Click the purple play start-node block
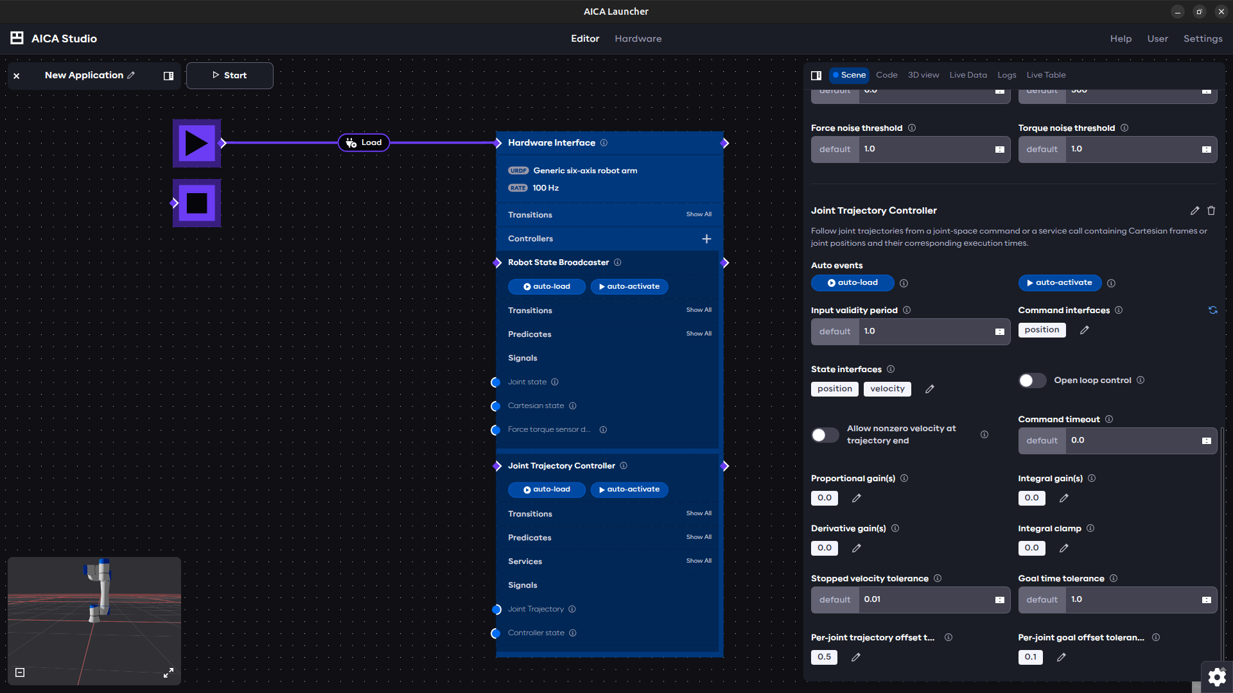Viewport: 1233px width, 693px height. (x=197, y=143)
